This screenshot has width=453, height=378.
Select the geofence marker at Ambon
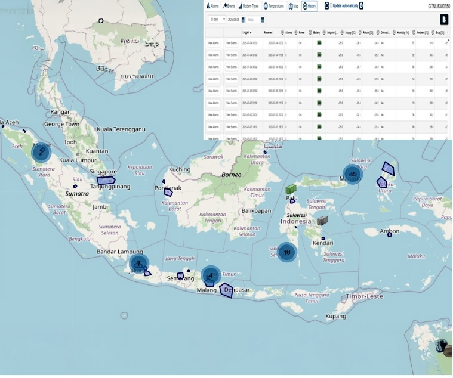(390, 235)
